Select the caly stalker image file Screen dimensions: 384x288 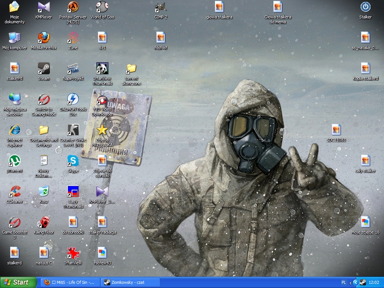tap(365, 161)
